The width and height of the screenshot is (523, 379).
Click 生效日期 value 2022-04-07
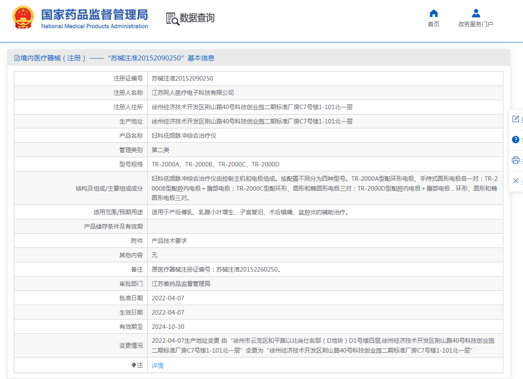click(x=168, y=313)
